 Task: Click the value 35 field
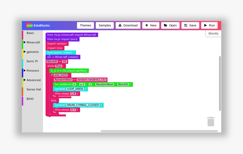pos(64,61)
